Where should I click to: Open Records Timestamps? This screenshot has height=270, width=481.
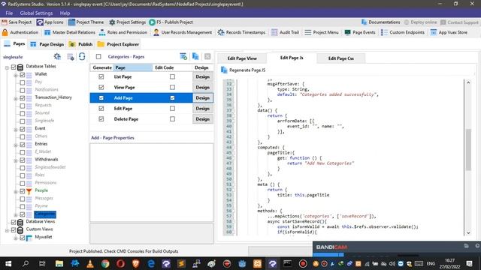pyautogui.click(x=241, y=32)
